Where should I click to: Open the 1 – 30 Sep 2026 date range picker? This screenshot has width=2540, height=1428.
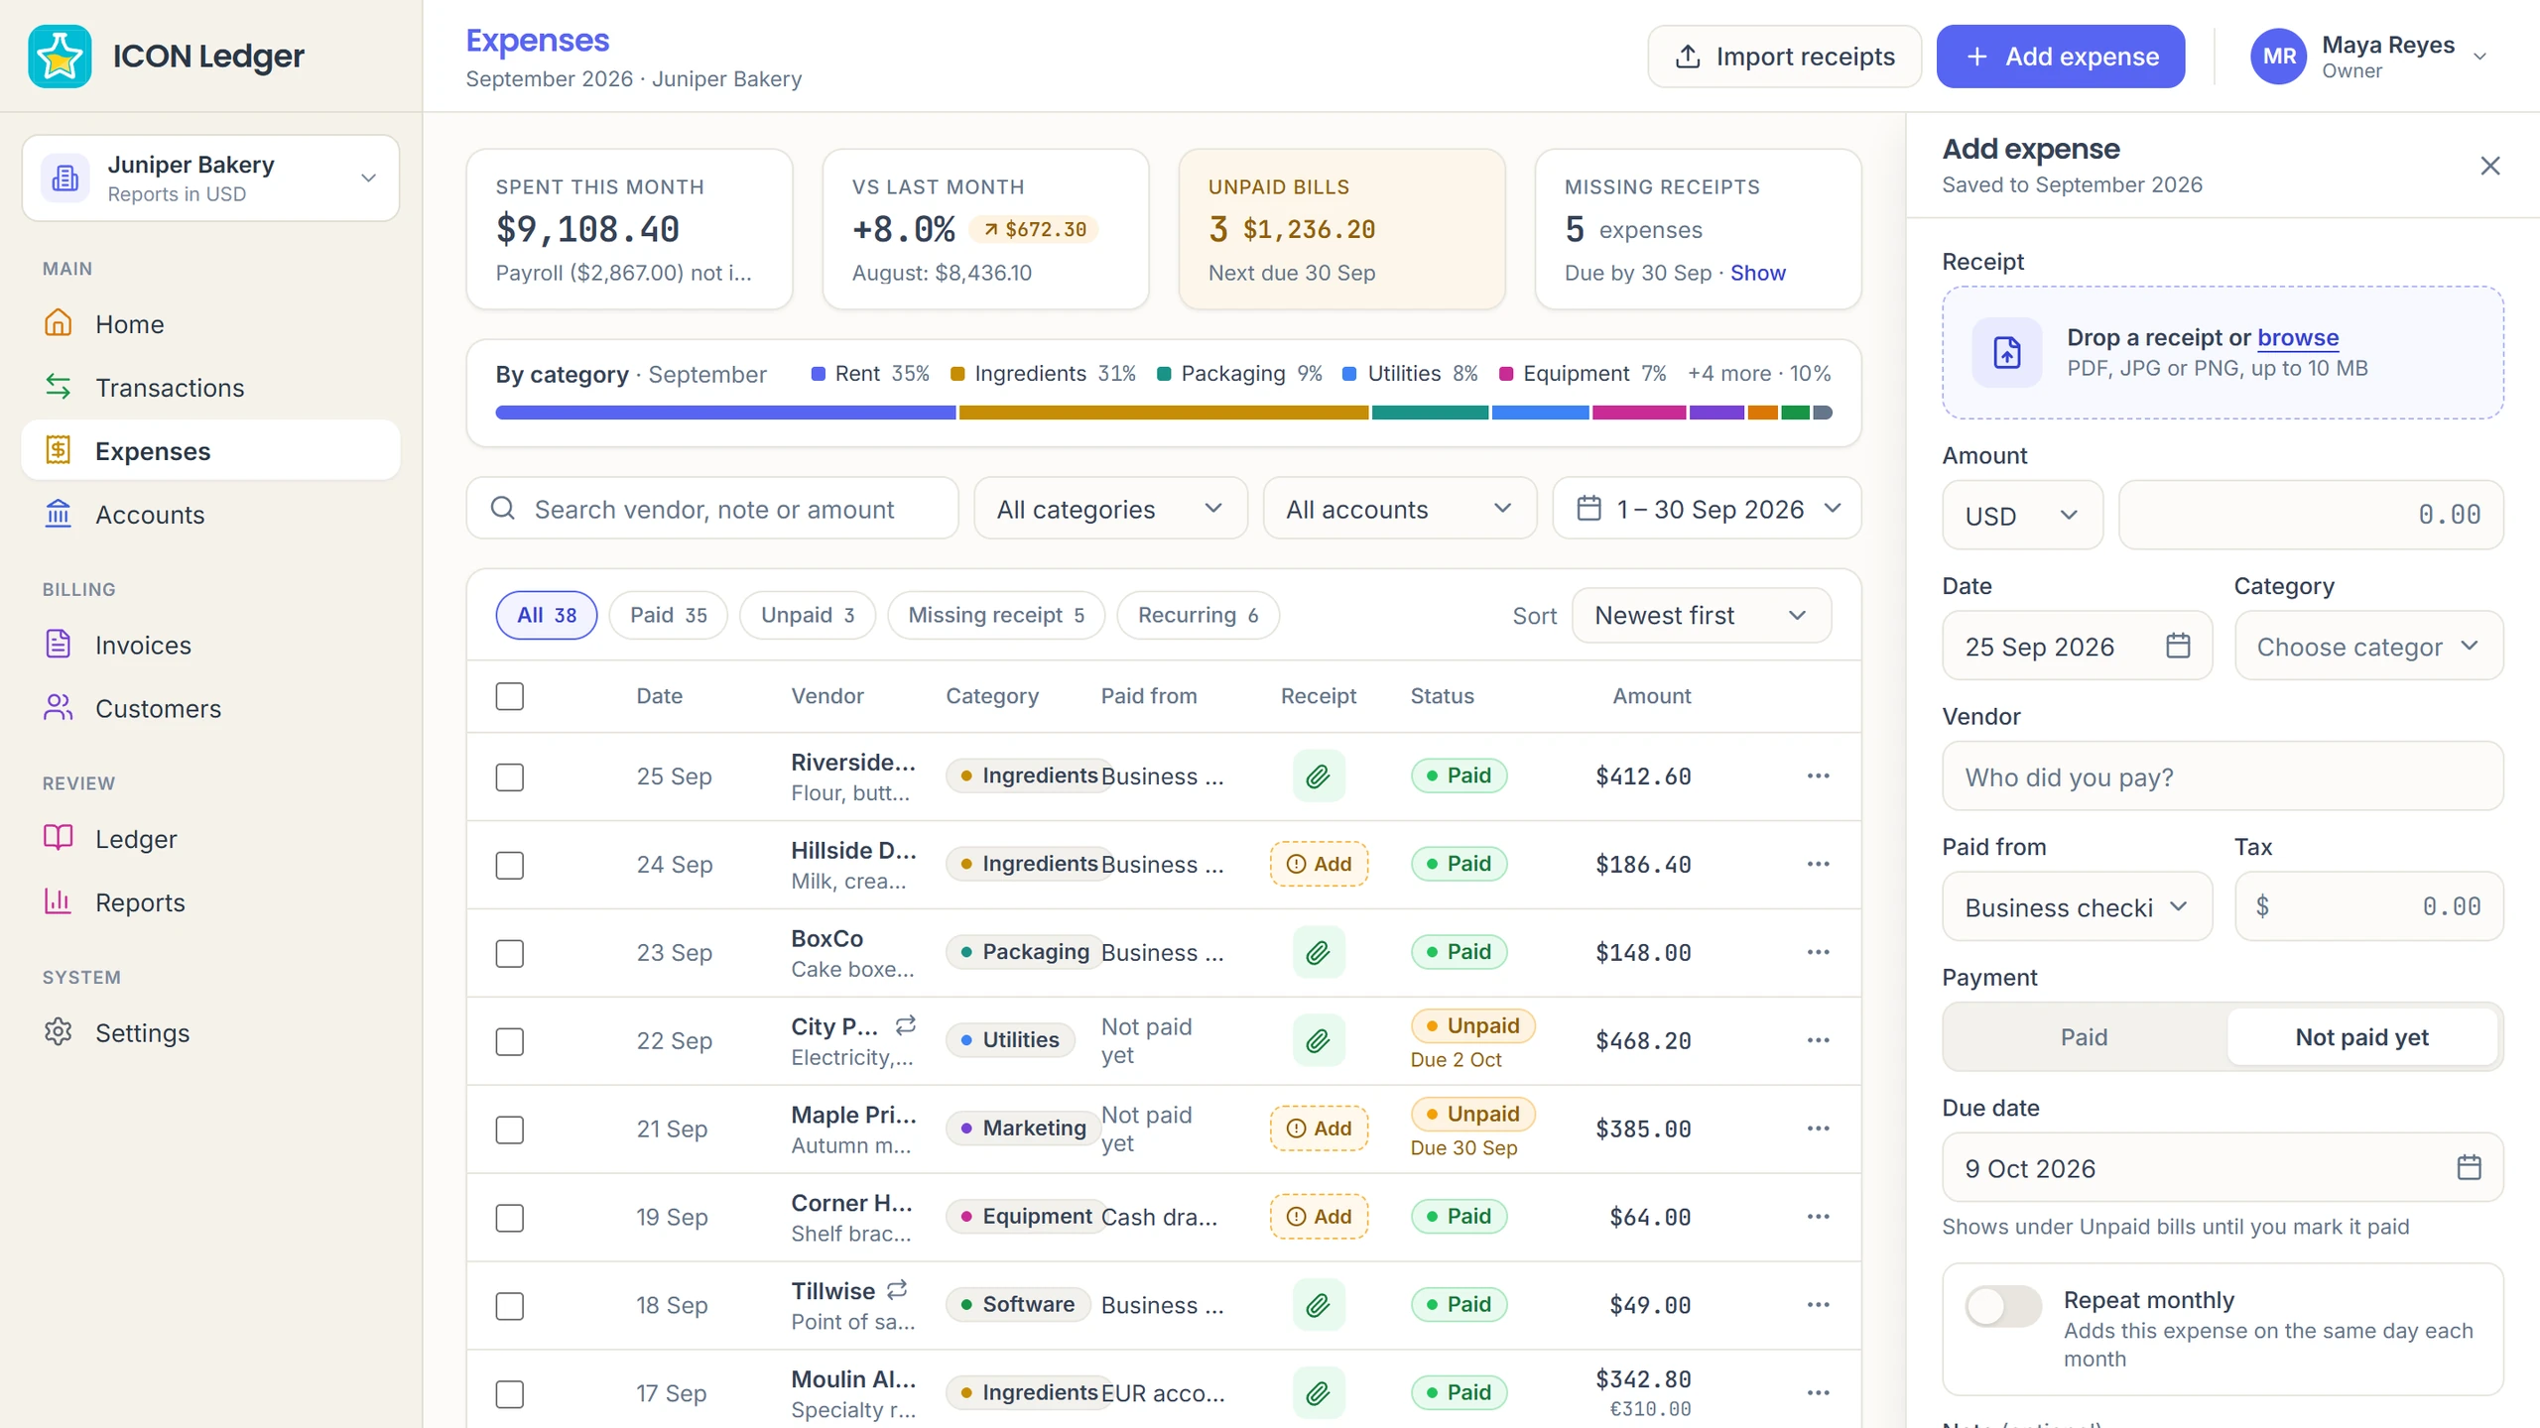tap(1707, 509)
